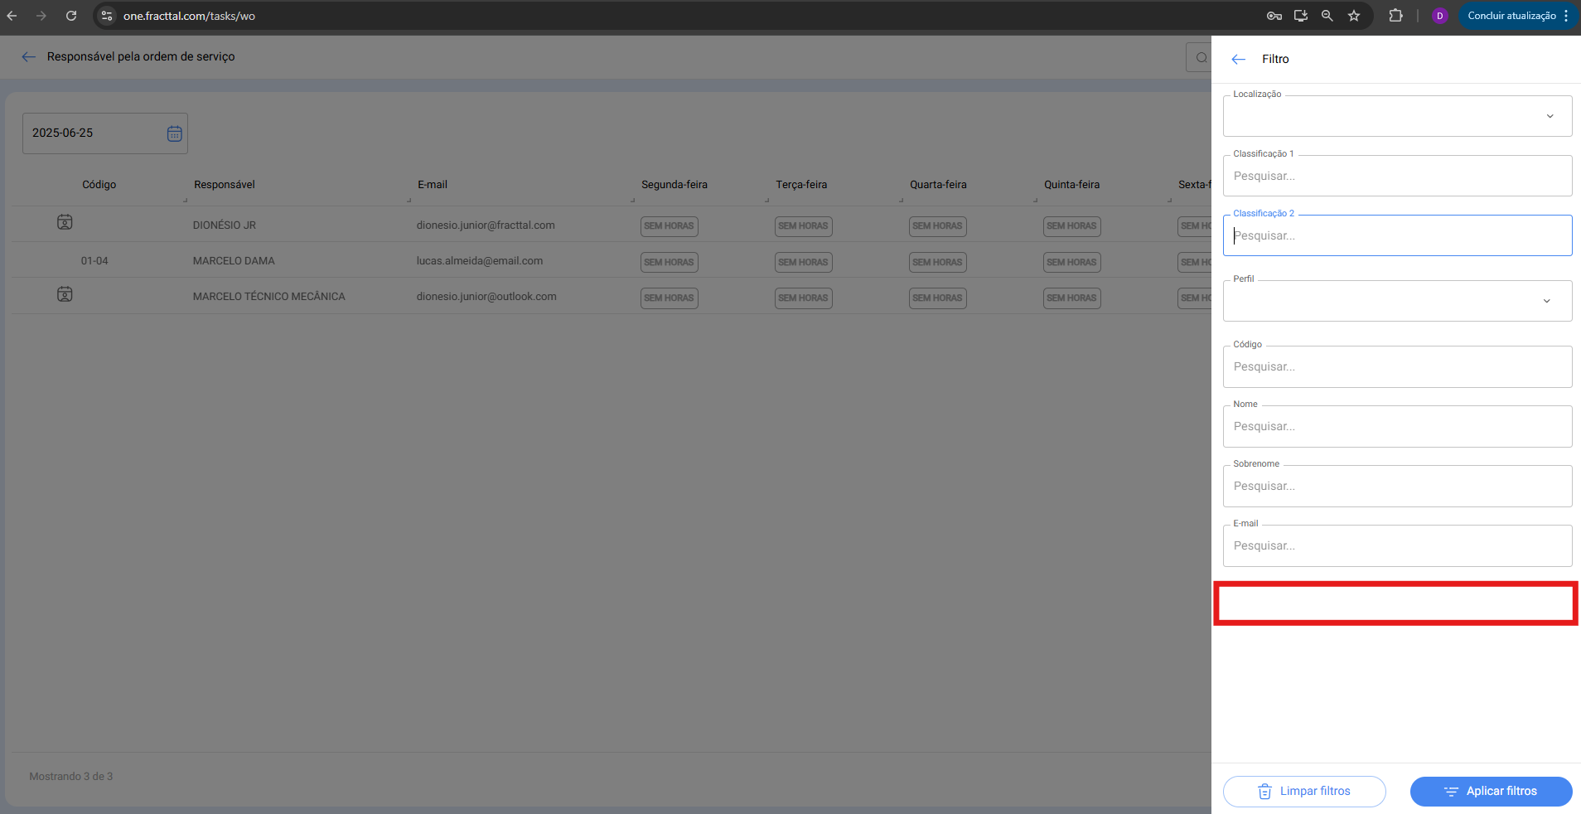1581x814 pixels.
Task: Click SEM HORAS Terça-feira for DIONÉSIO JR
Action: [804, 226]
